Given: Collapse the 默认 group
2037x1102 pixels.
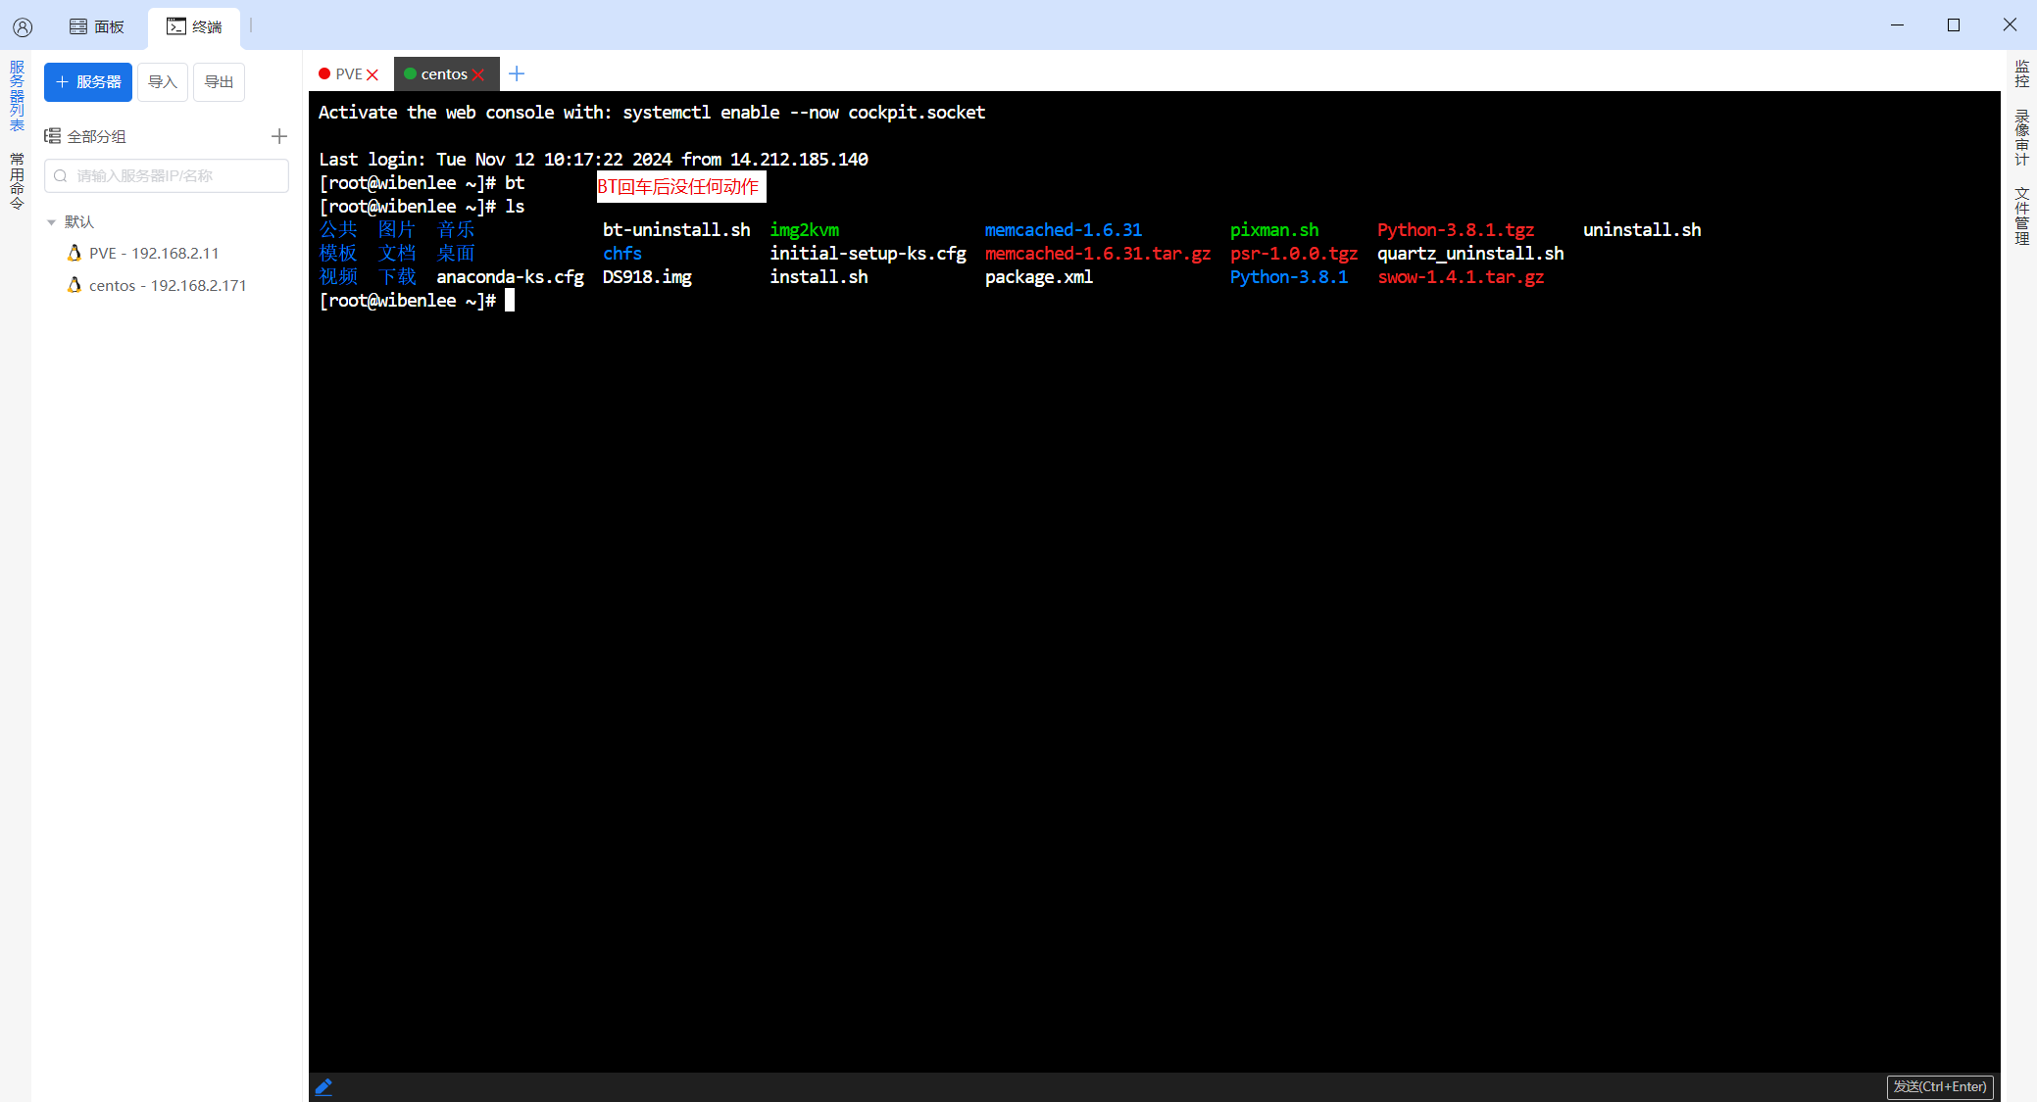Looking at the screenshot, I should click(x=51, y=222).
